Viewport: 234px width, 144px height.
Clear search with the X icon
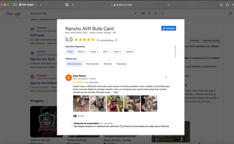pyautogui.click(x=135, y=14)
